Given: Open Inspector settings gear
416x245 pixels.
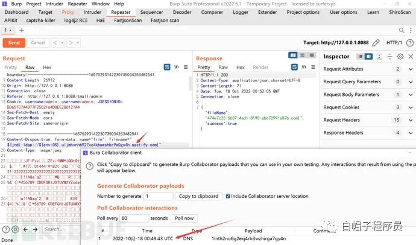Looking at the screenshot, I should [x=400, y=57].
